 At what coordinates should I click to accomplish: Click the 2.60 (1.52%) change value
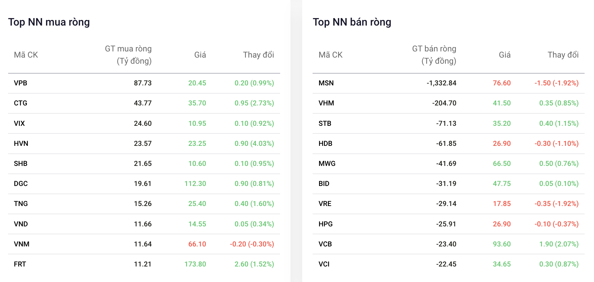pyautogui.click(x=254, y=264)
